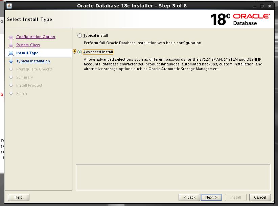Image resolution: width=278 pixels, height=206 pixels.
Task: Click the Typical Installation step marker dot
Action: [x=11, y=61]
